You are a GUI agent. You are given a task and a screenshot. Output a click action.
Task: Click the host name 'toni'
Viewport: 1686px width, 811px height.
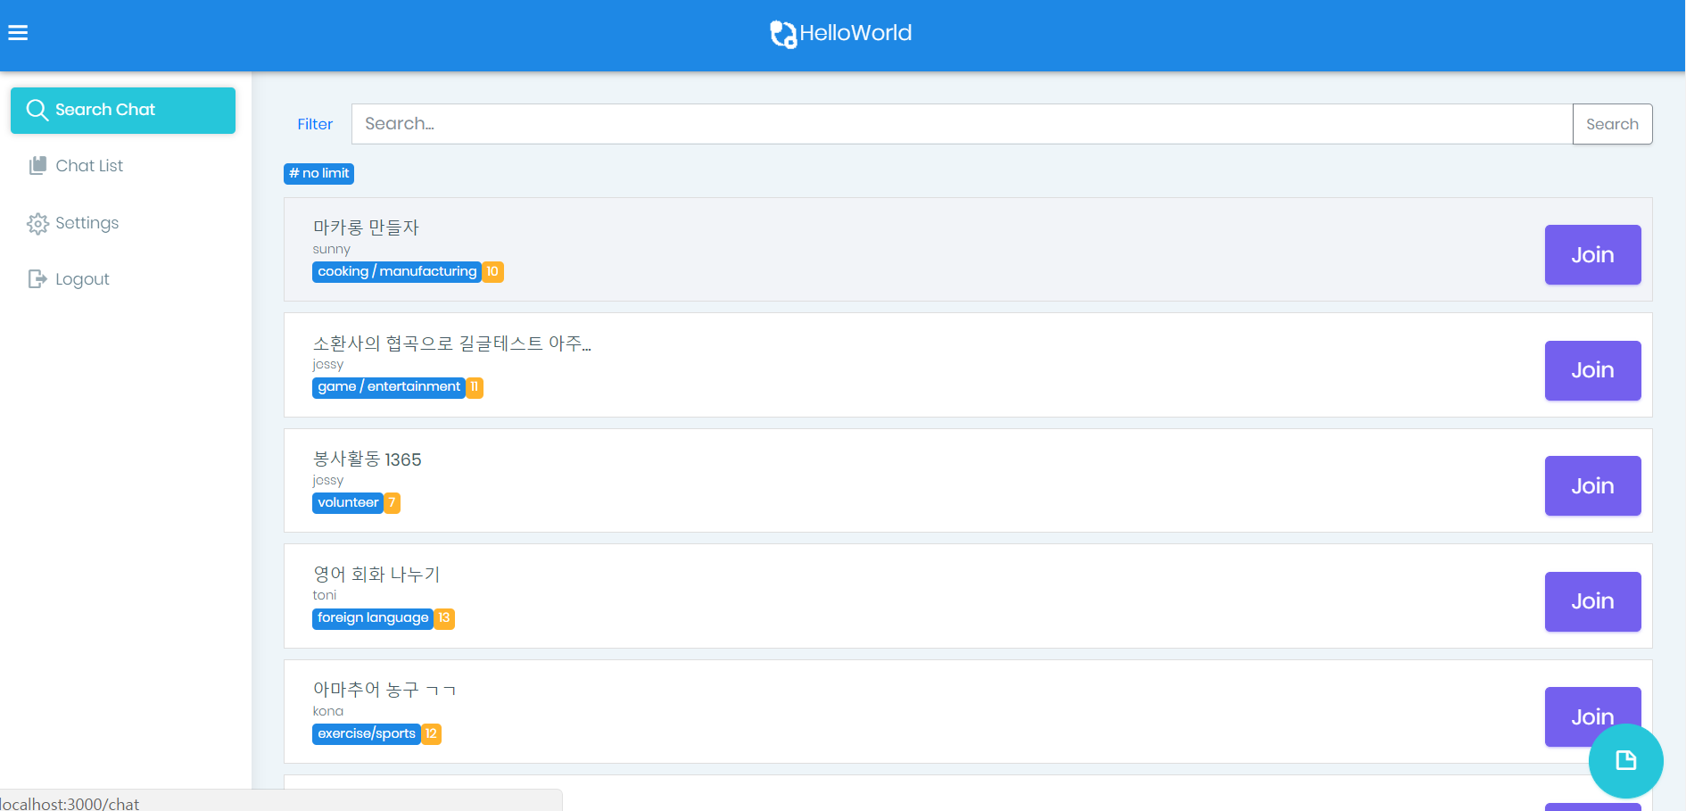325,595
